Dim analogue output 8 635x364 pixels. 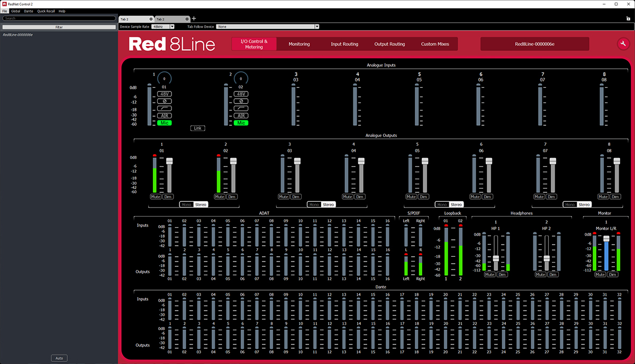615,197
